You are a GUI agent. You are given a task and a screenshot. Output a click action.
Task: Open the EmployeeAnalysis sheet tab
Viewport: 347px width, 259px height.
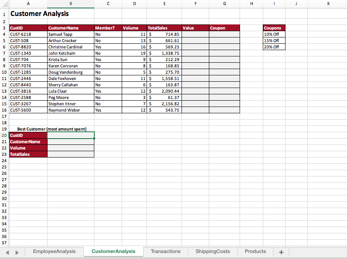(x=54, y=251)
